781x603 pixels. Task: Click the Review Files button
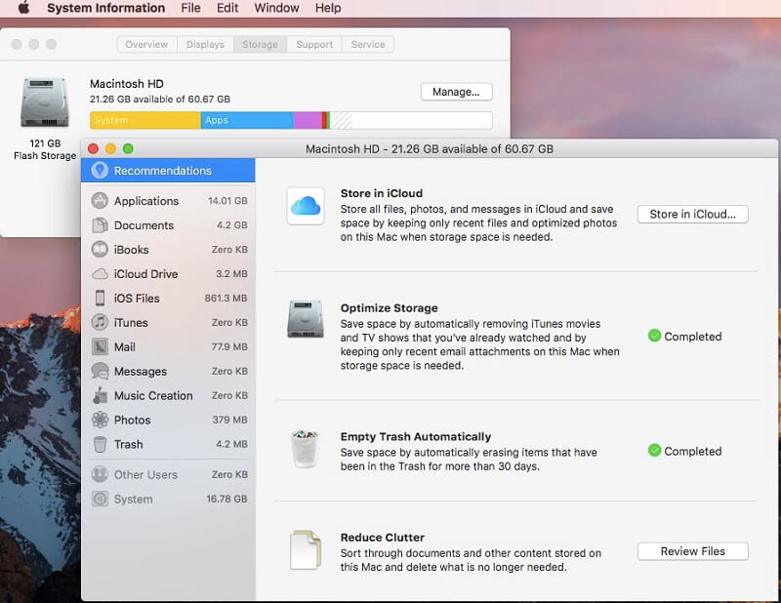point(692,551)
